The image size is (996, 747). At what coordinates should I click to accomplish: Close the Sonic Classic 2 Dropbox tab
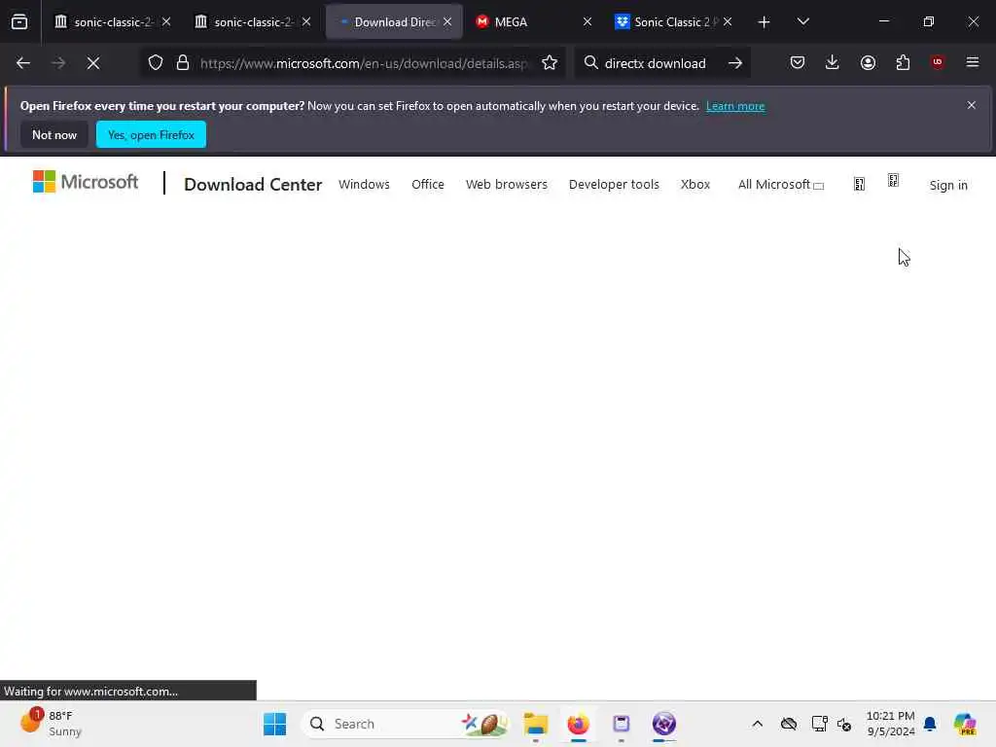pyautogui.click(x=728, y=21)
